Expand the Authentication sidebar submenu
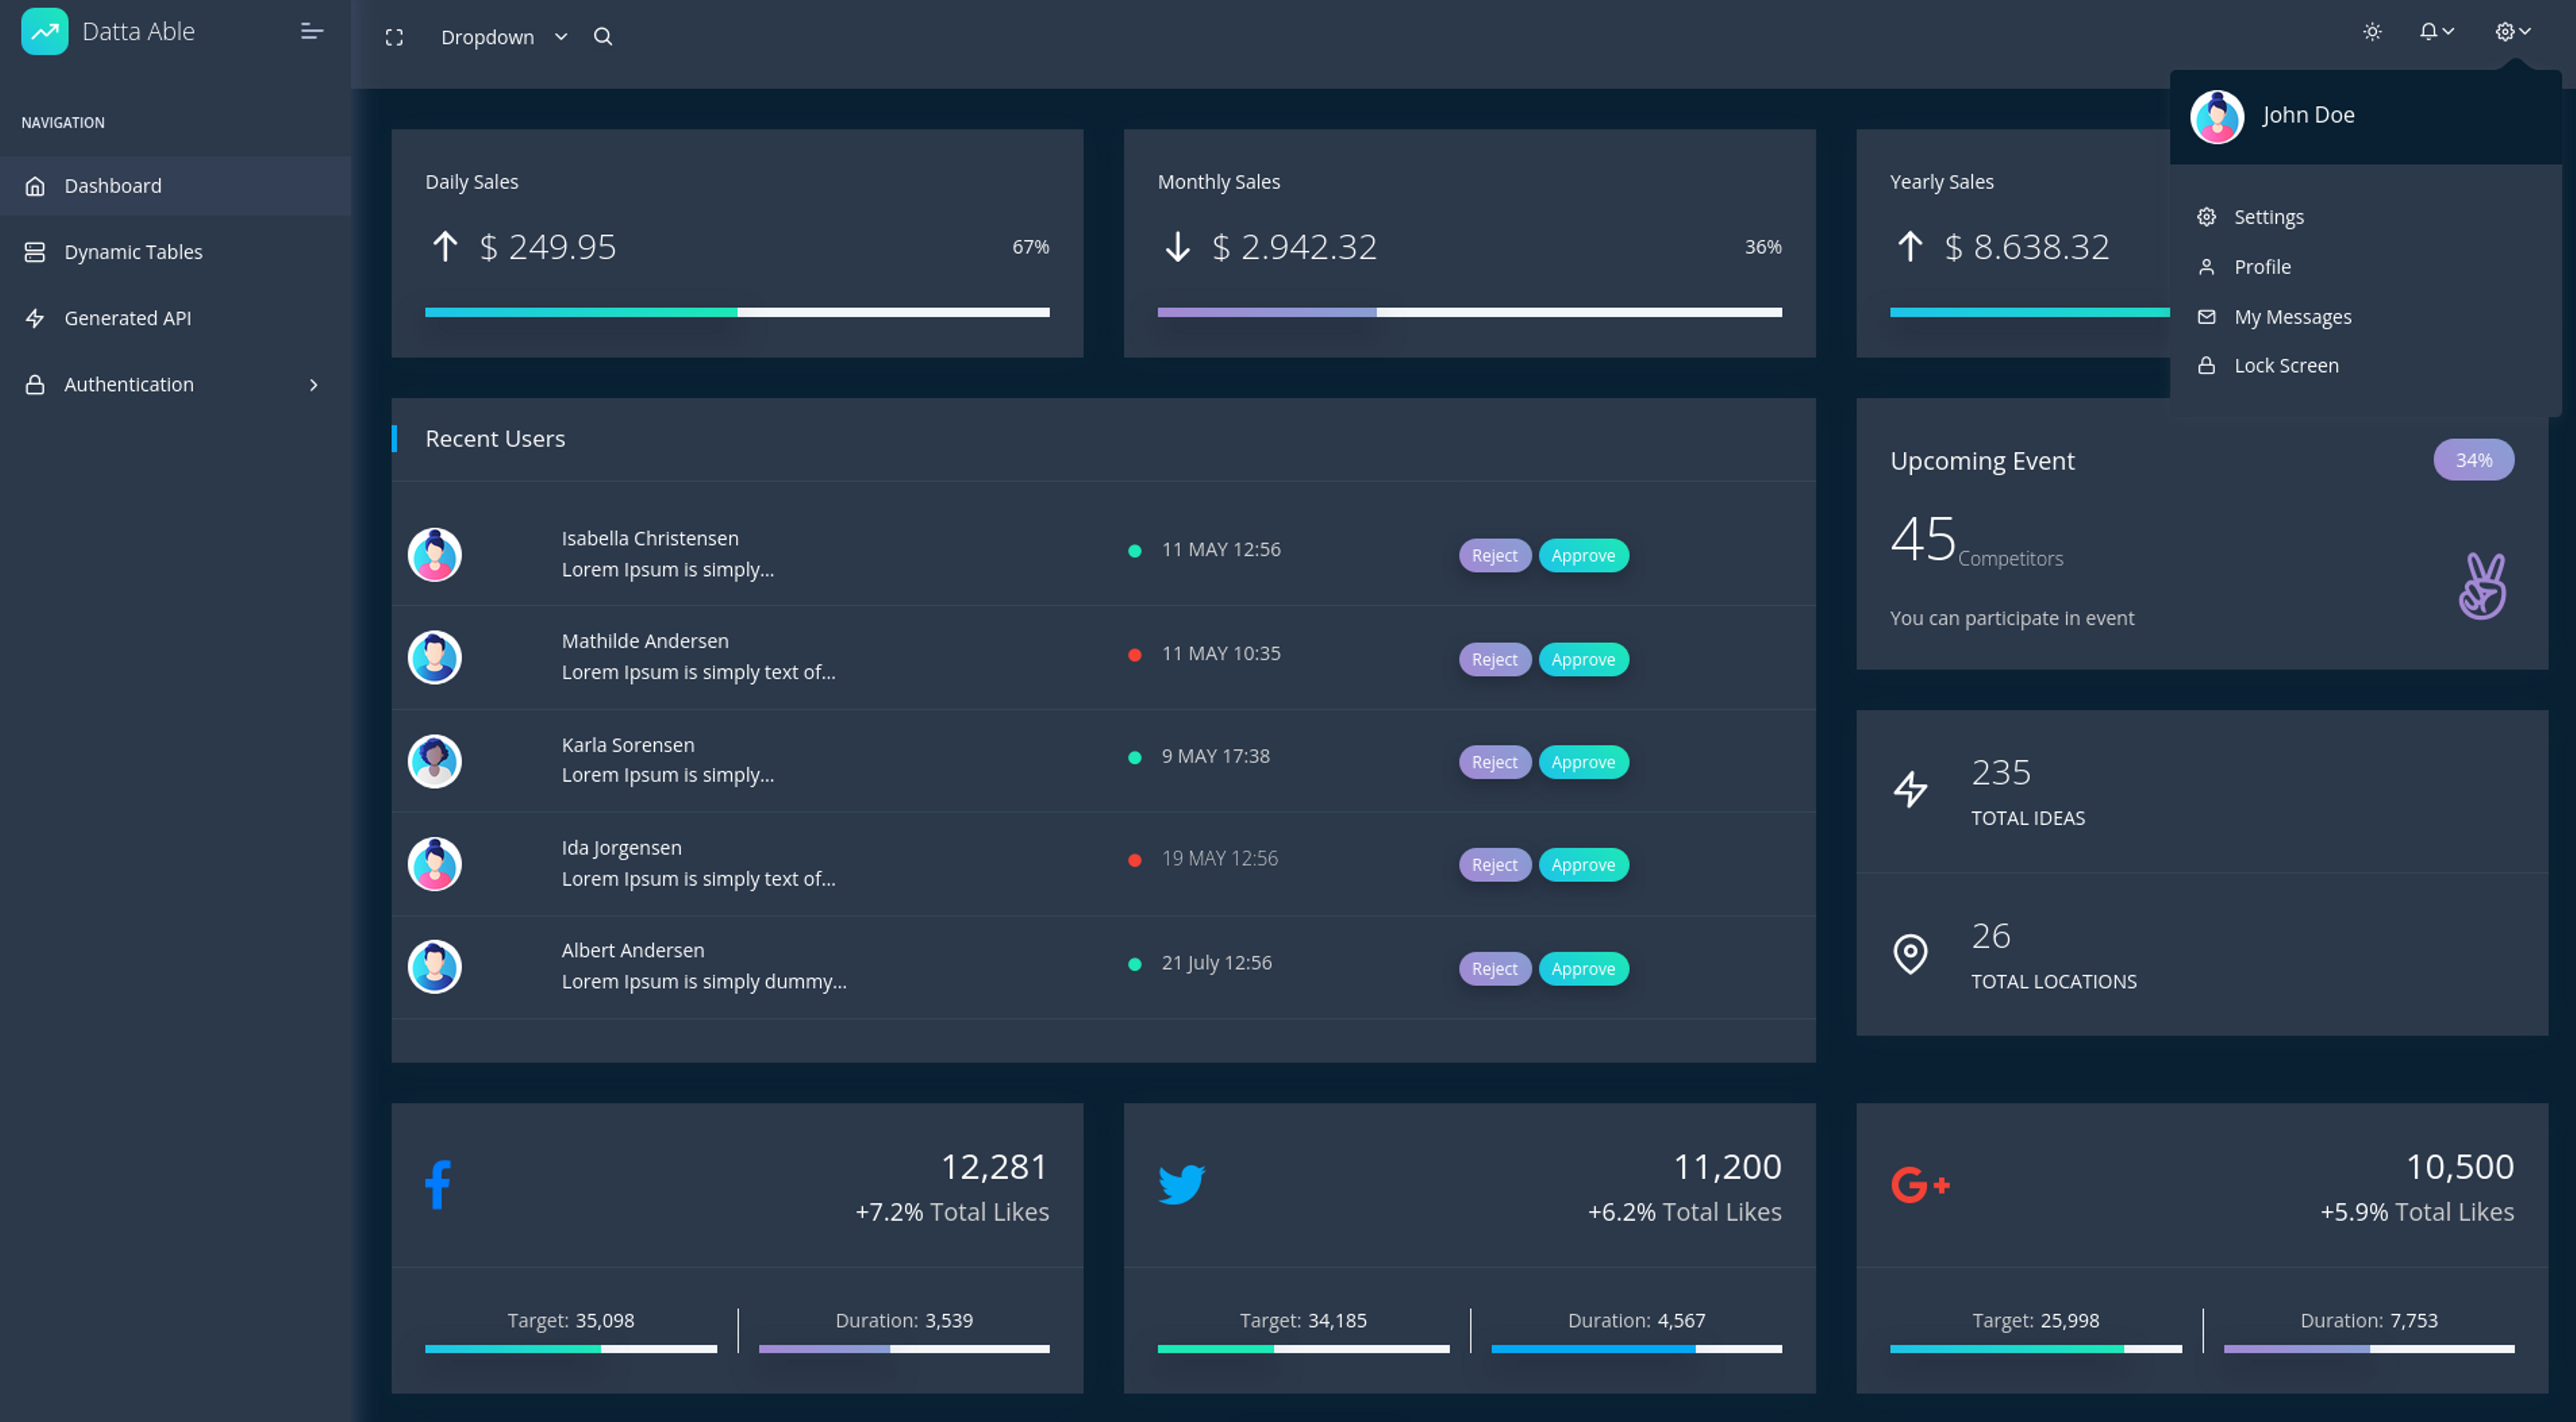The height and width of the screenshot is (1422, 2576). tap(175, 385)
